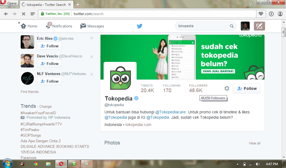Open Dave Vescio avatar
This screenshot has height=168, width=286.
coord(27,61)
